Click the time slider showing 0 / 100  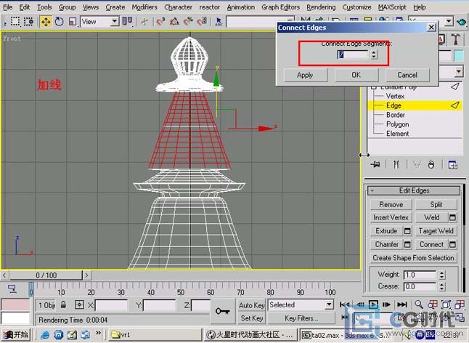[x=46, y=275]
